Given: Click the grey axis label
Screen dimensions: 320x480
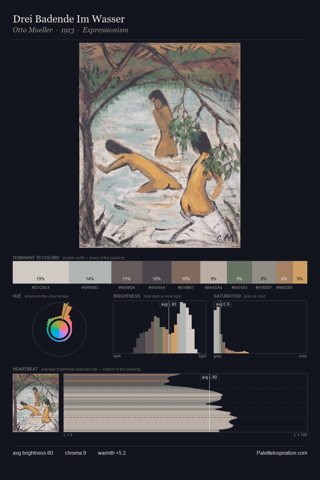Looking at the screenshot, I should click(218, 356).
